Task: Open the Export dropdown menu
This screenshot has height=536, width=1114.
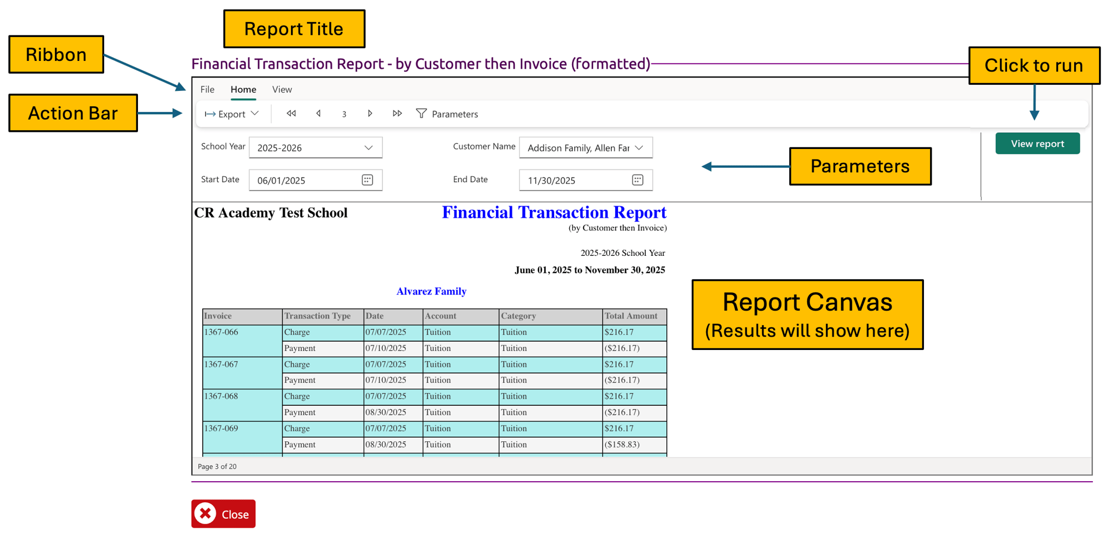Action: (x=232, y=114)
